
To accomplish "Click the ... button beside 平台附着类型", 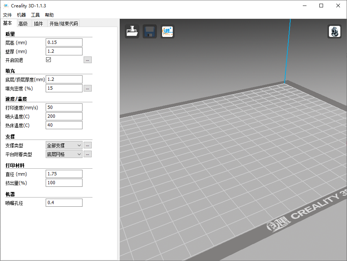I will (x=87, y=154).
